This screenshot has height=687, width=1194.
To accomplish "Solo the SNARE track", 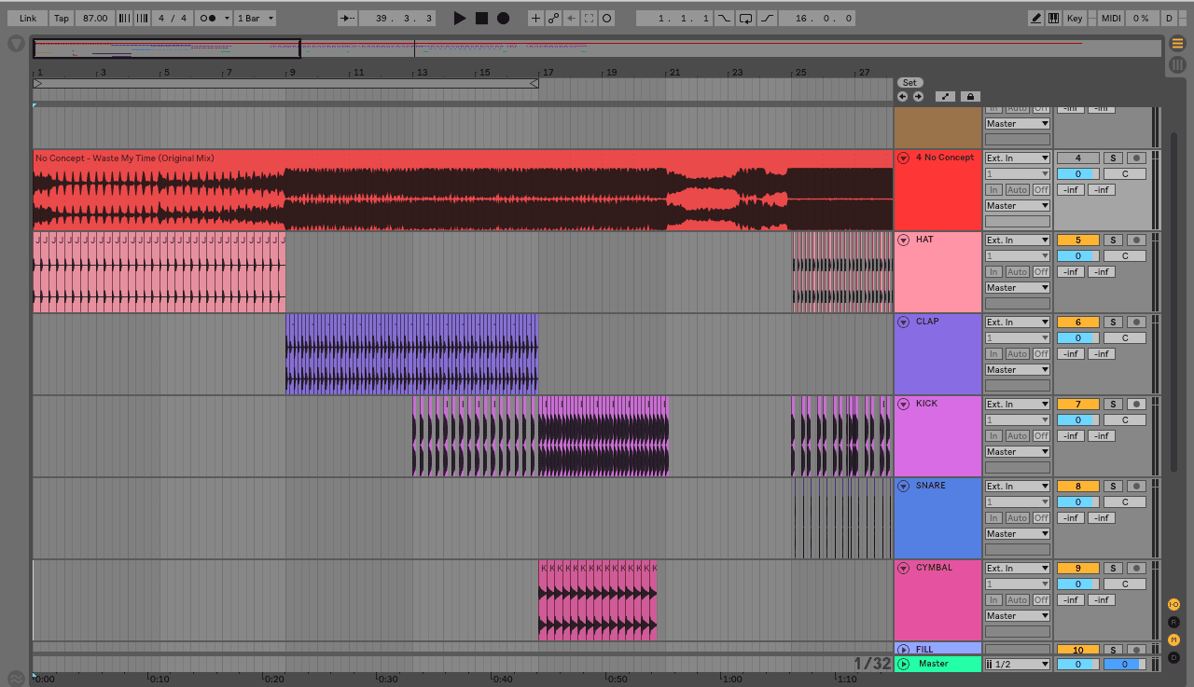I will click(x=1113, y=486).
